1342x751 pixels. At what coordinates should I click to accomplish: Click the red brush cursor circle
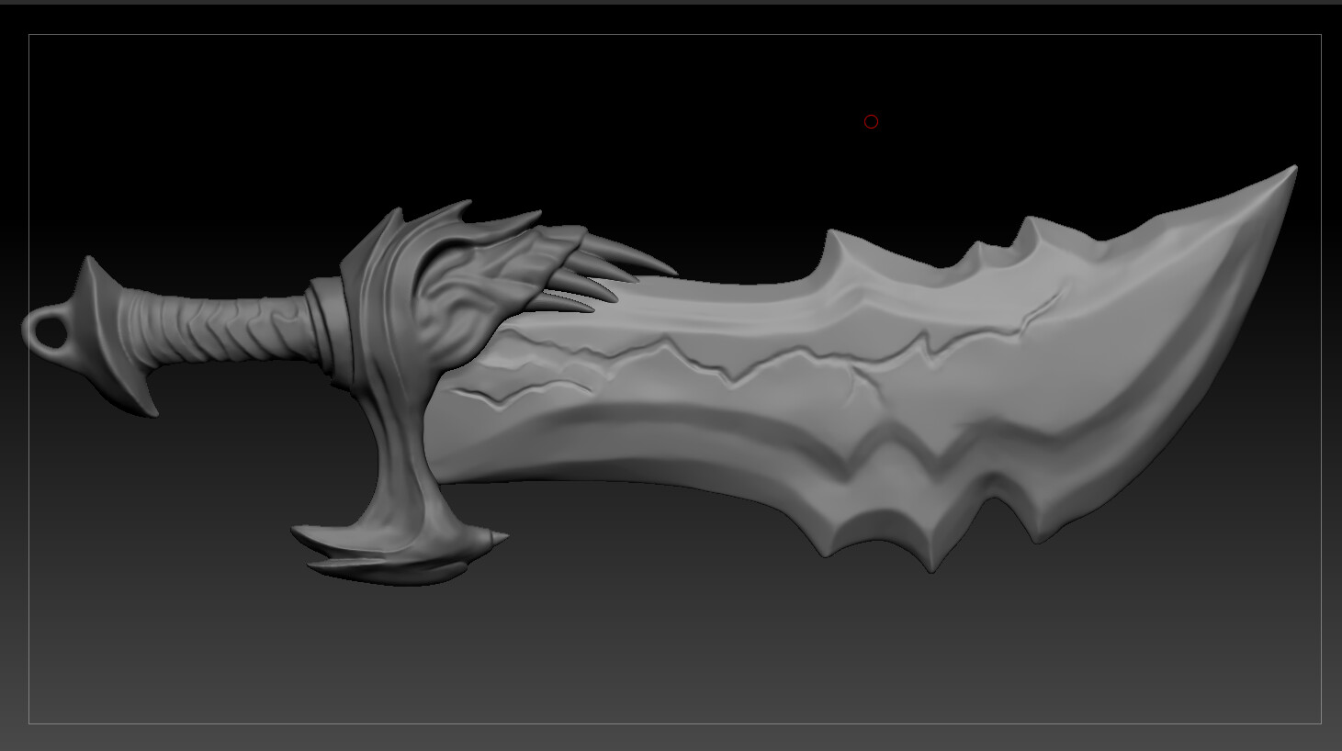(x=871, y=121)
